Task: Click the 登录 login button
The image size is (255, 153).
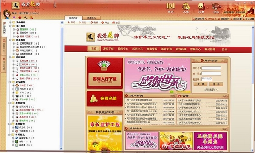Action: (x=201, y=84)
